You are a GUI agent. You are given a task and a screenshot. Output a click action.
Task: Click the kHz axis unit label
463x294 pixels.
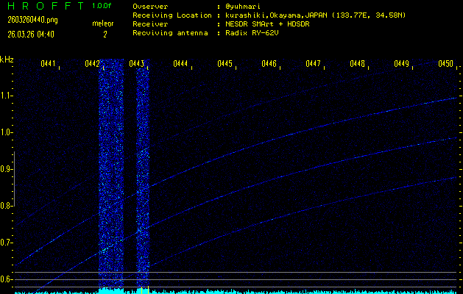pyautogui.click(x=7, y=59)
